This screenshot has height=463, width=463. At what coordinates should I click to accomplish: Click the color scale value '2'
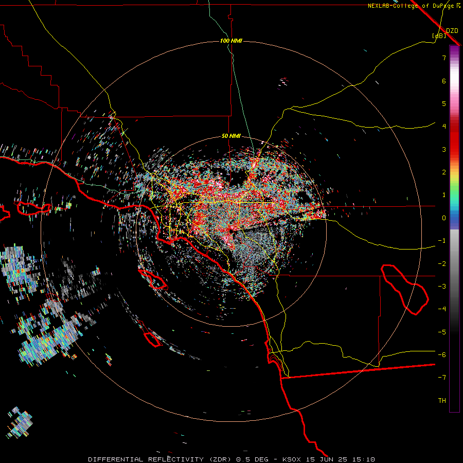coord(444,172)
